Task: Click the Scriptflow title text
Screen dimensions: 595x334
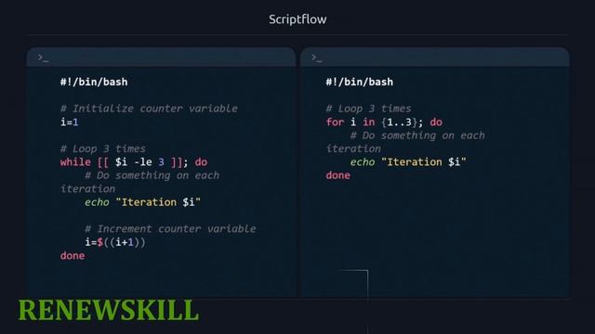Action: point(297,19)
